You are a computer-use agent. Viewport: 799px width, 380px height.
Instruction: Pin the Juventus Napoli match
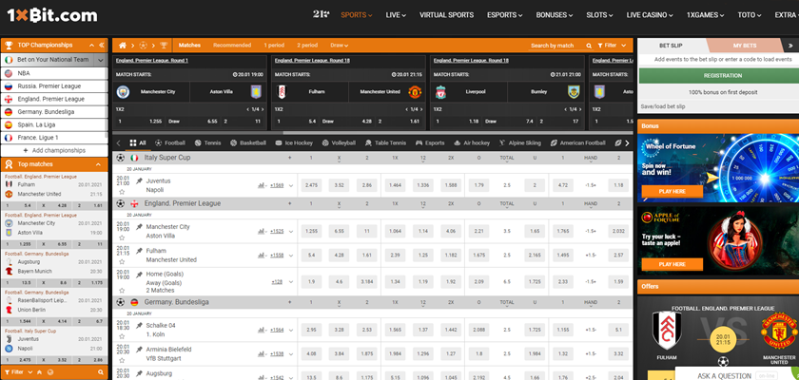(x=139, y=180)
